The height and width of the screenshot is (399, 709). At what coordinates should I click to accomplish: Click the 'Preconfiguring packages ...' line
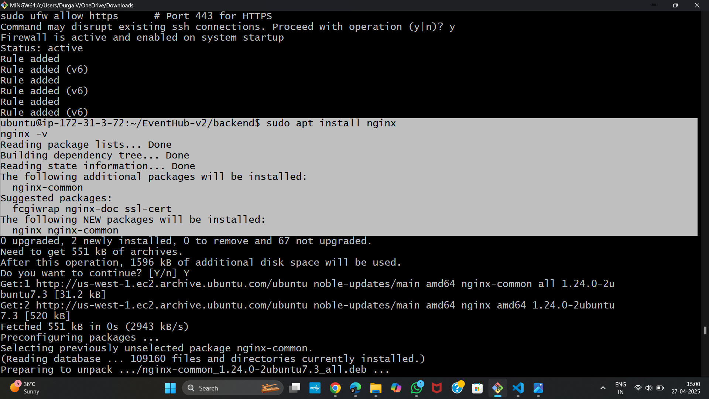(80, 338)
